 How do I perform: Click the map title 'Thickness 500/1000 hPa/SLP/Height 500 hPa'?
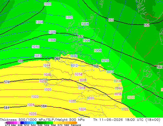[x=42, y=120]
